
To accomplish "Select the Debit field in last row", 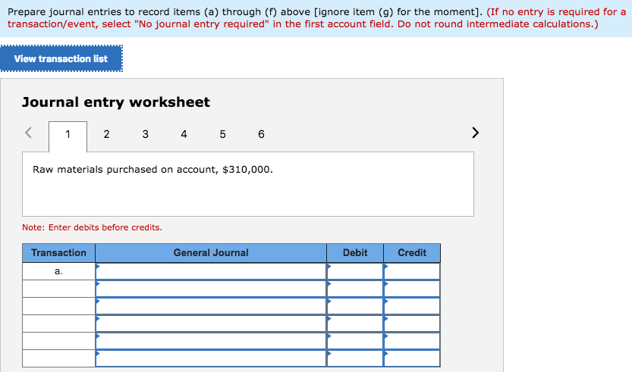I will click(355, 358).
